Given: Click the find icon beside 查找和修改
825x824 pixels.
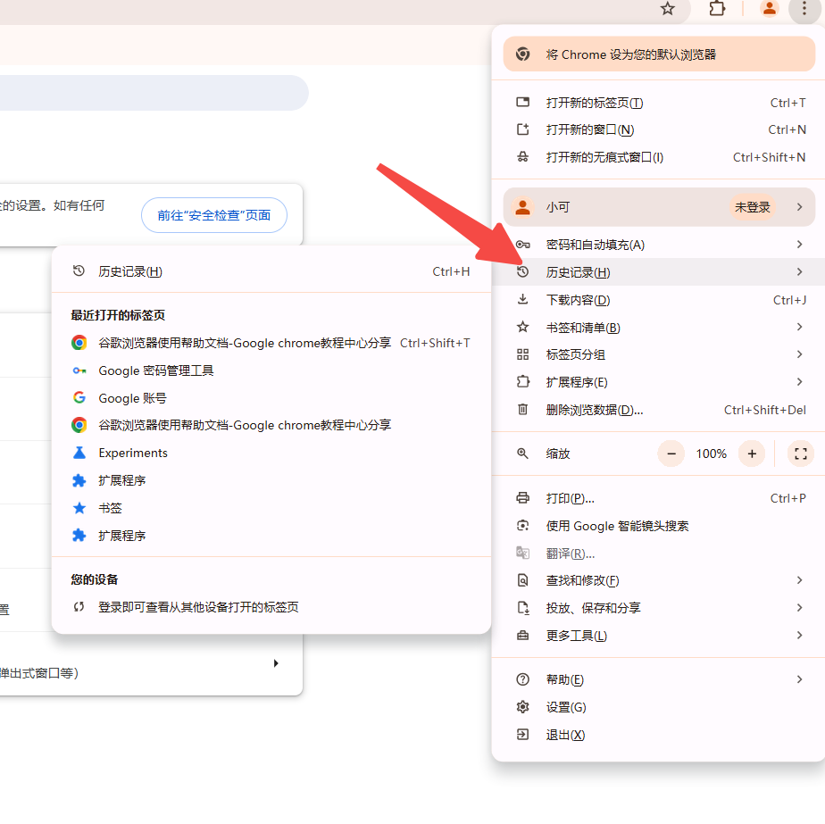Looking at the screenshot, I should (x=522, y=580).
